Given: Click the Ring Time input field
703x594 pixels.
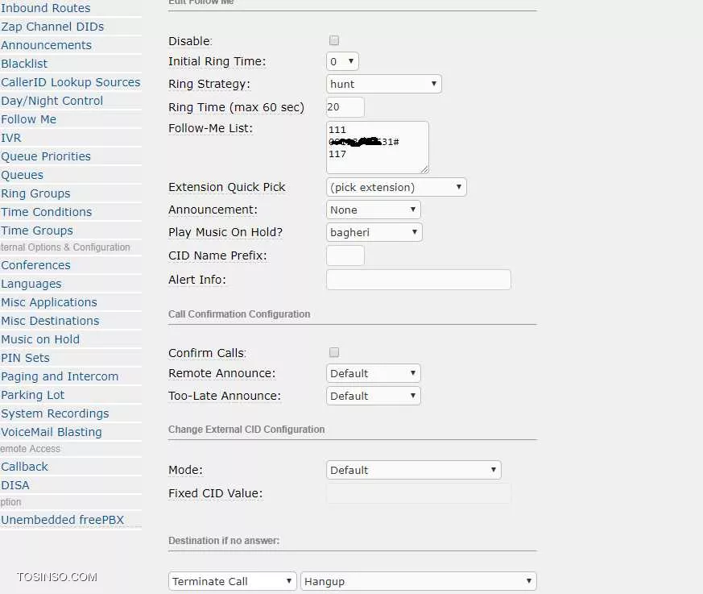Looking at the screenshot, I should point(345,107).
